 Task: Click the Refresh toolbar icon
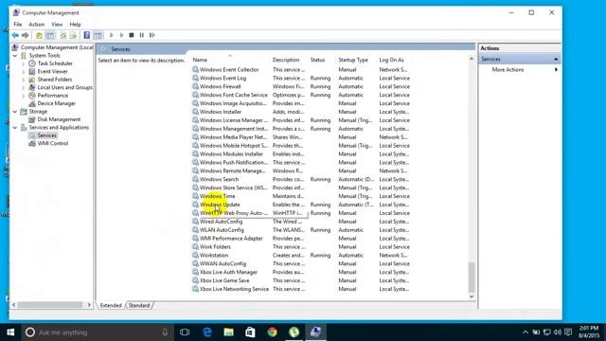pyautogui.click(x=63, y=36)
